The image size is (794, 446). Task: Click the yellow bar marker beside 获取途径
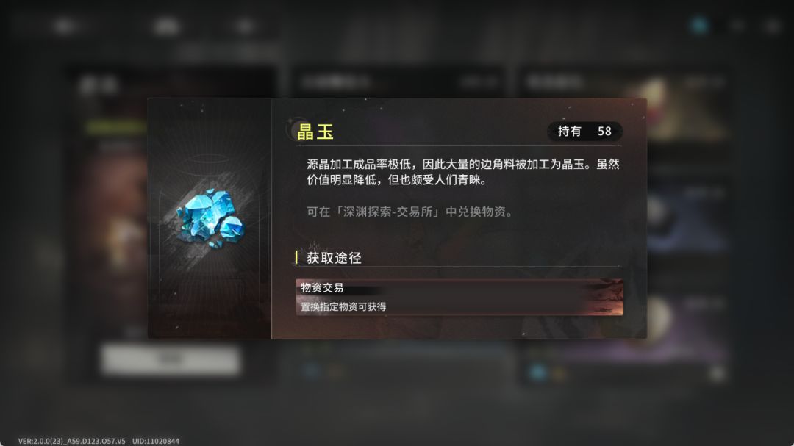[296, 257]
